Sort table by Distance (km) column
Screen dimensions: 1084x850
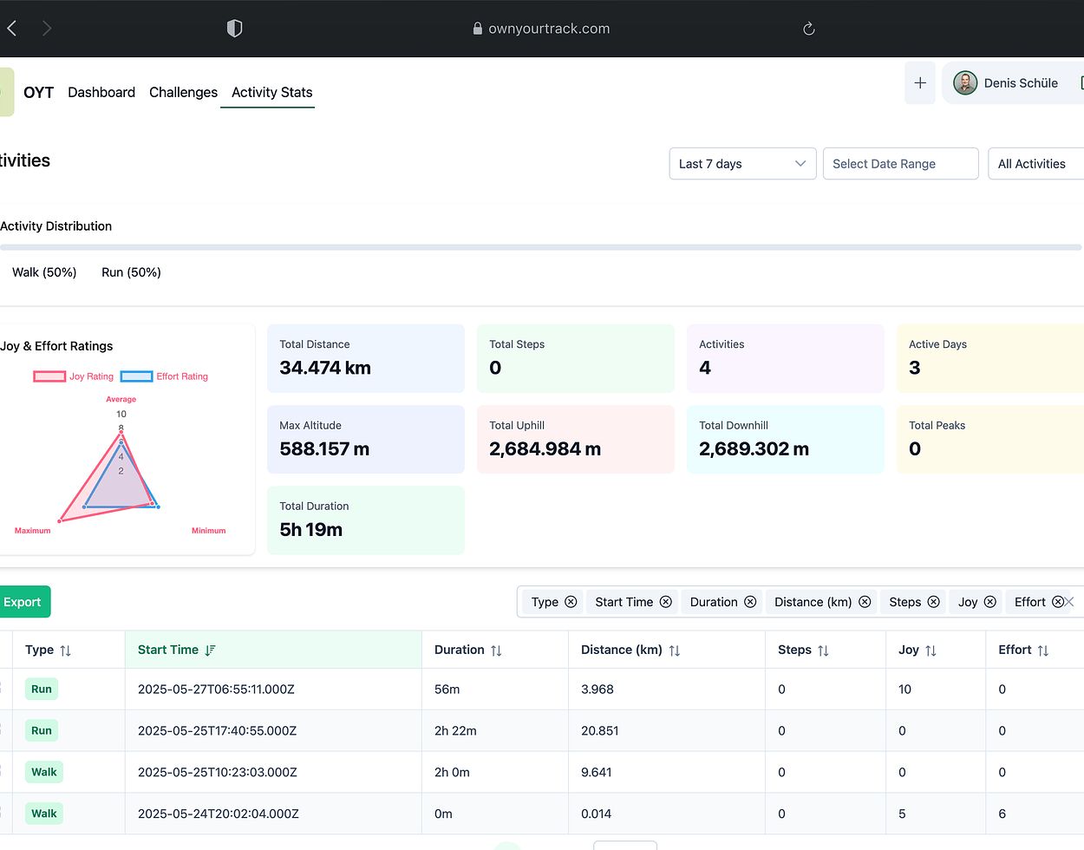(674, 651)
